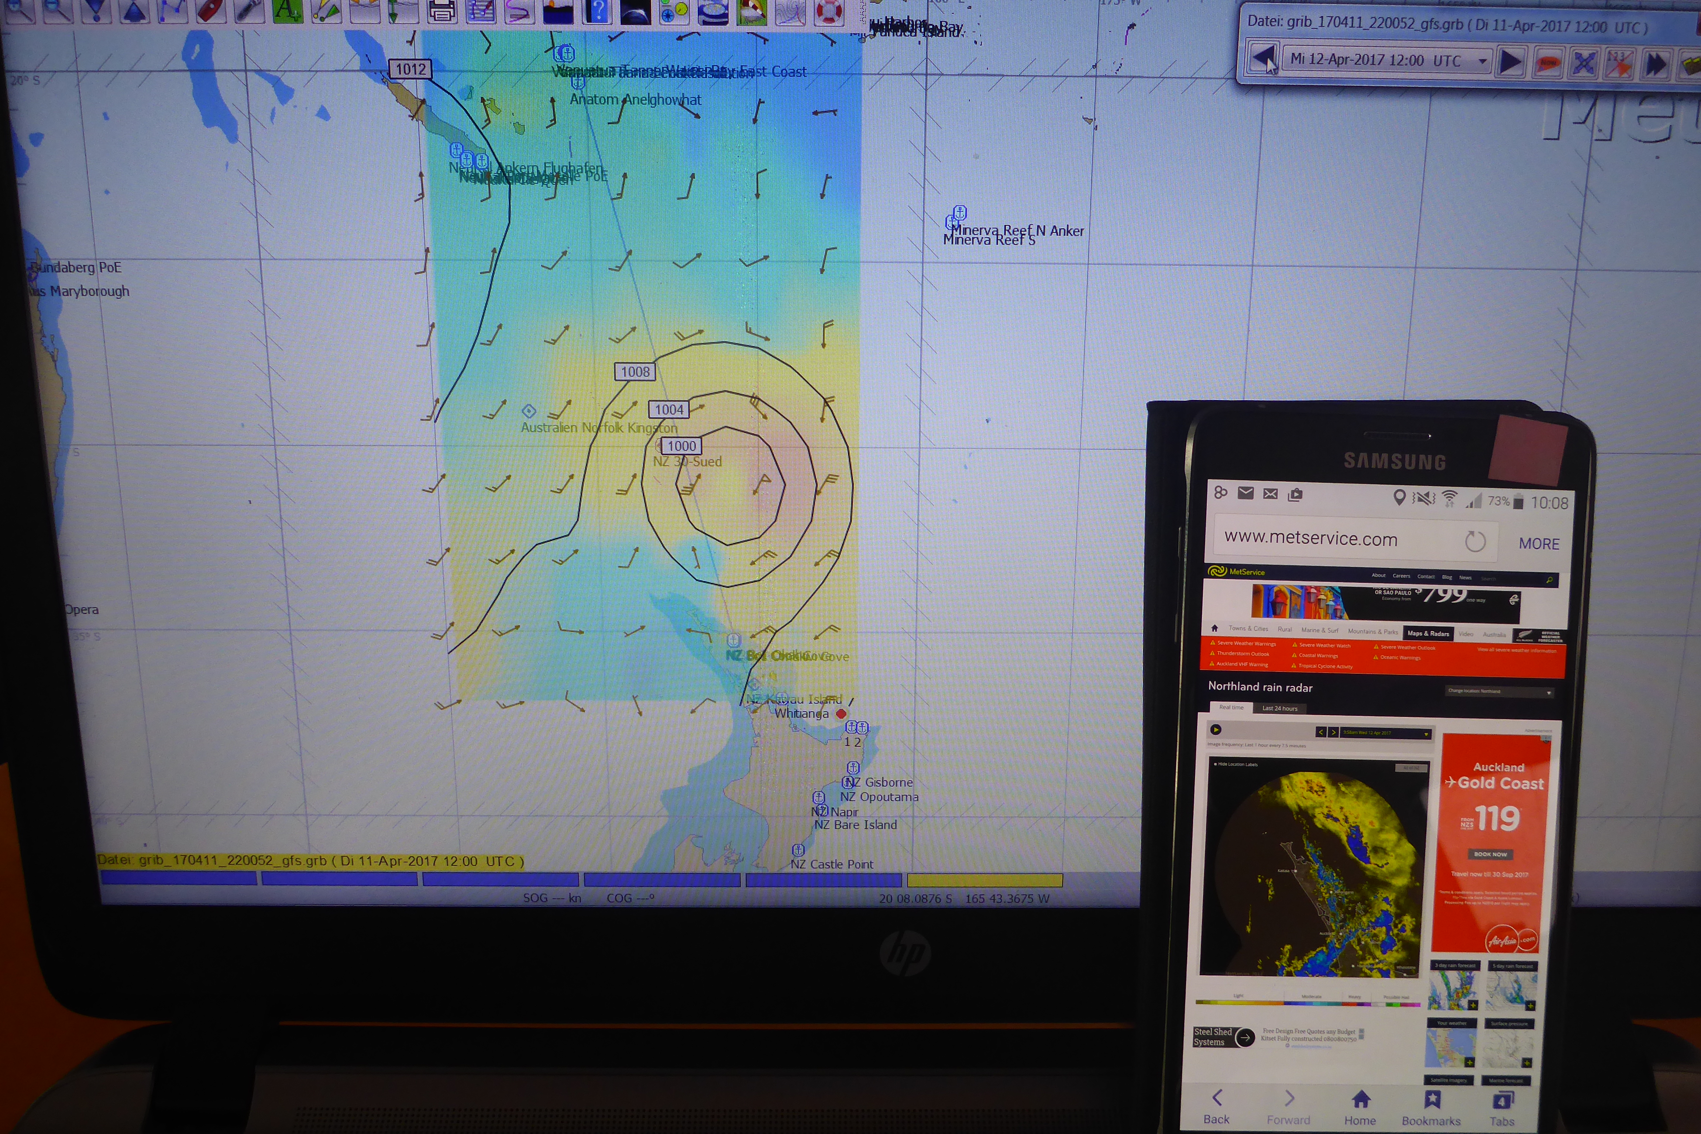Step GRIB forecast back with left arrow
Screen dimensions: 1701x1134
(x=1263, y=59)
